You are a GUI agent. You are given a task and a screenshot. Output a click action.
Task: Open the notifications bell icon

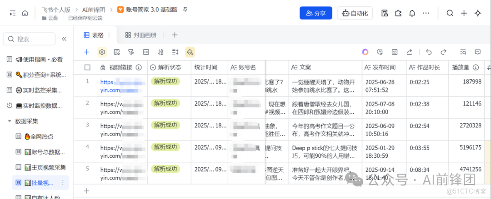point(412,13)
